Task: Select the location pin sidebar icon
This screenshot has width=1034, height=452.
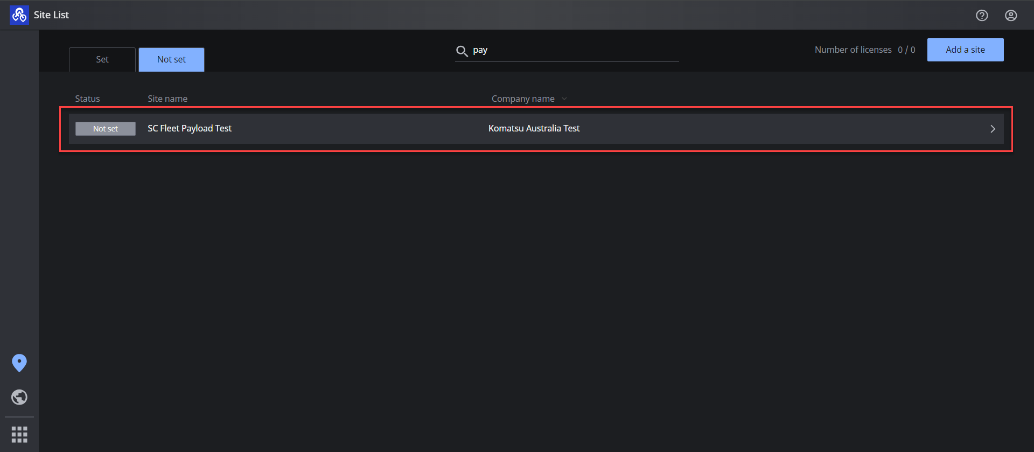Action: [19, 363]
